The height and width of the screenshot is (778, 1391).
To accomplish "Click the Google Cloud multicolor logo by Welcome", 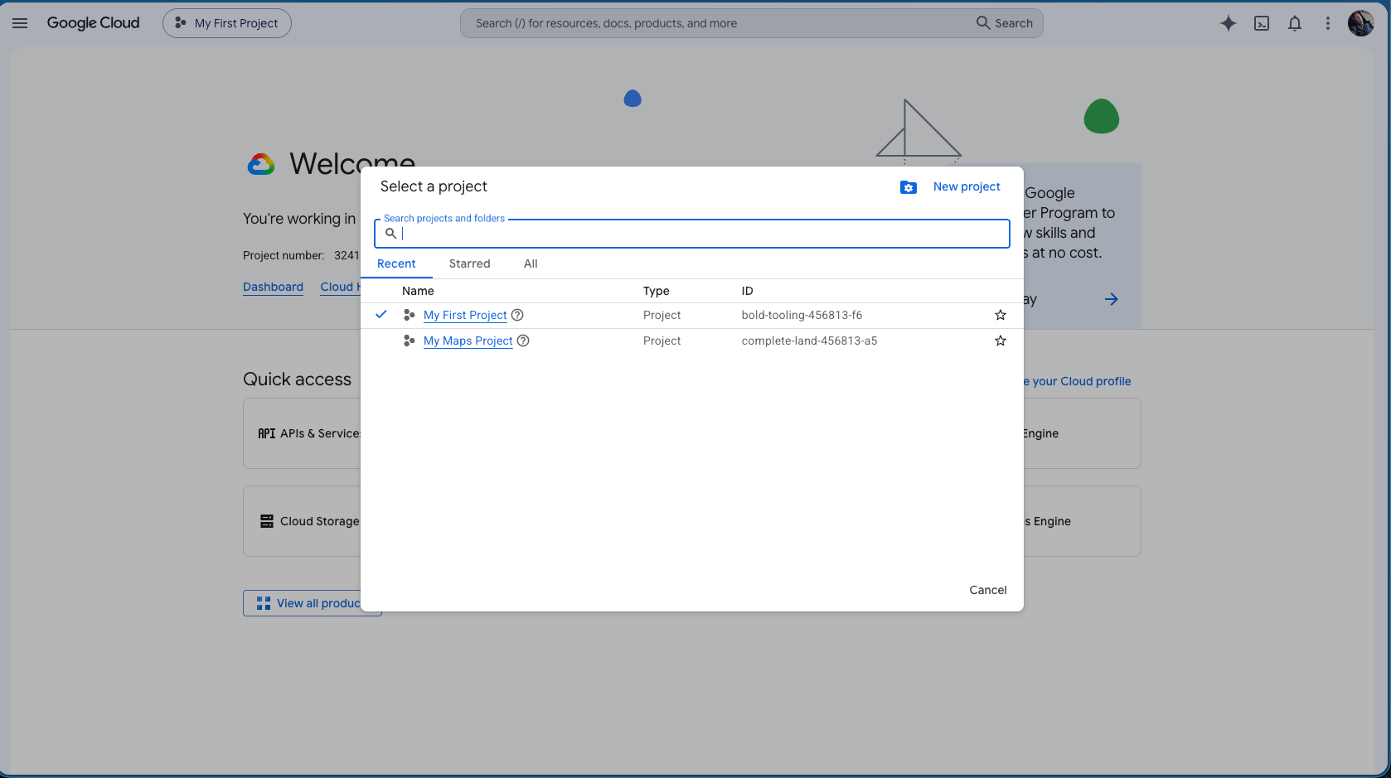I will point(261,164).
